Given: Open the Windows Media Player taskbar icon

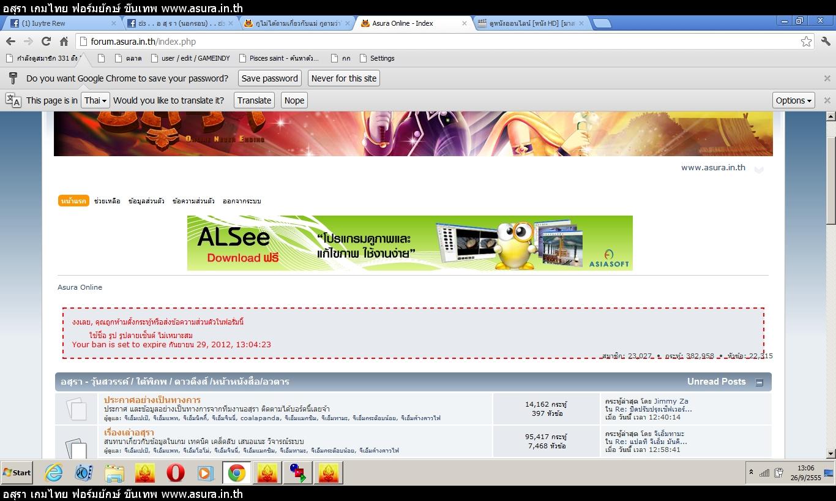Looking at the screenshot, I should coord(206,473).
